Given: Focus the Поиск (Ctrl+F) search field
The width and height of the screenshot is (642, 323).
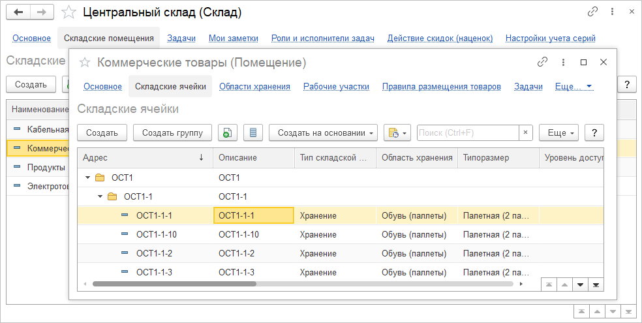Looking at the screenshot, I should [467, 132].
